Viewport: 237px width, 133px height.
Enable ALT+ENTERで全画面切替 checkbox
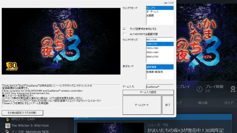pos(124,34)
